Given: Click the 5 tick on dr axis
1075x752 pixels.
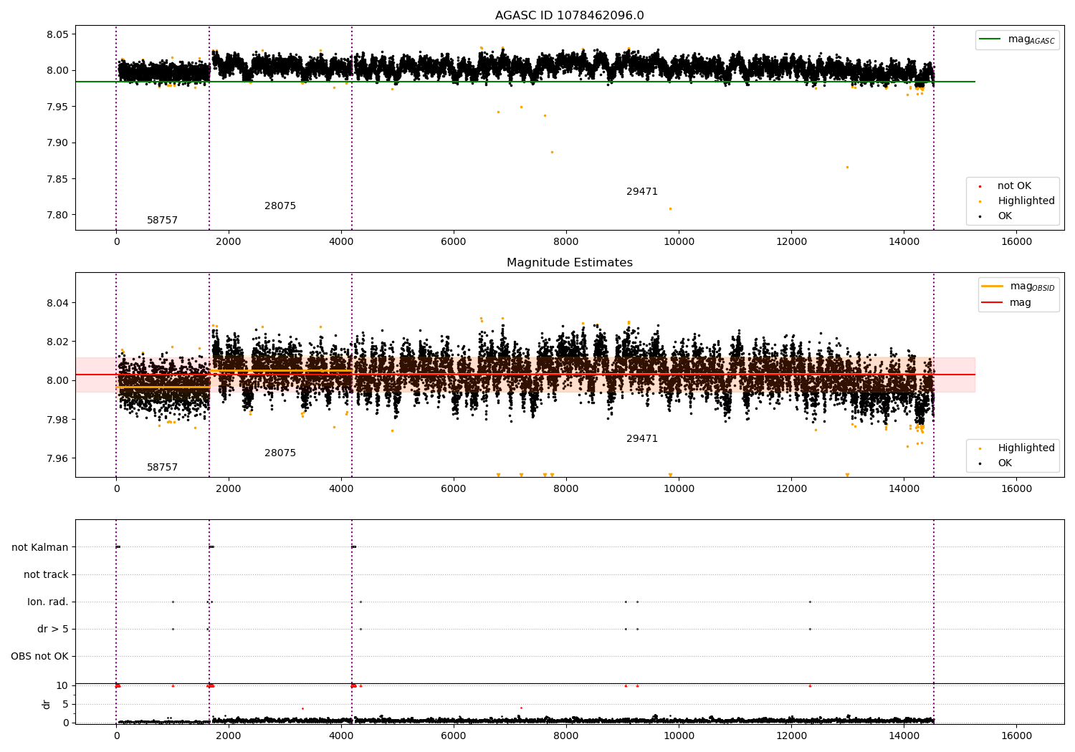Looking at the screenshot, I should (x=65, y=705).
